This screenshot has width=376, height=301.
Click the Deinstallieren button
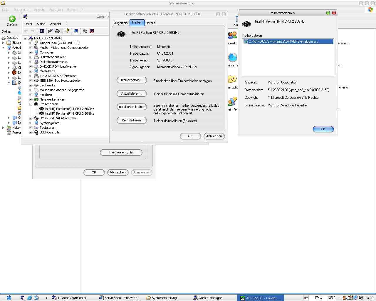coord(132,120)
